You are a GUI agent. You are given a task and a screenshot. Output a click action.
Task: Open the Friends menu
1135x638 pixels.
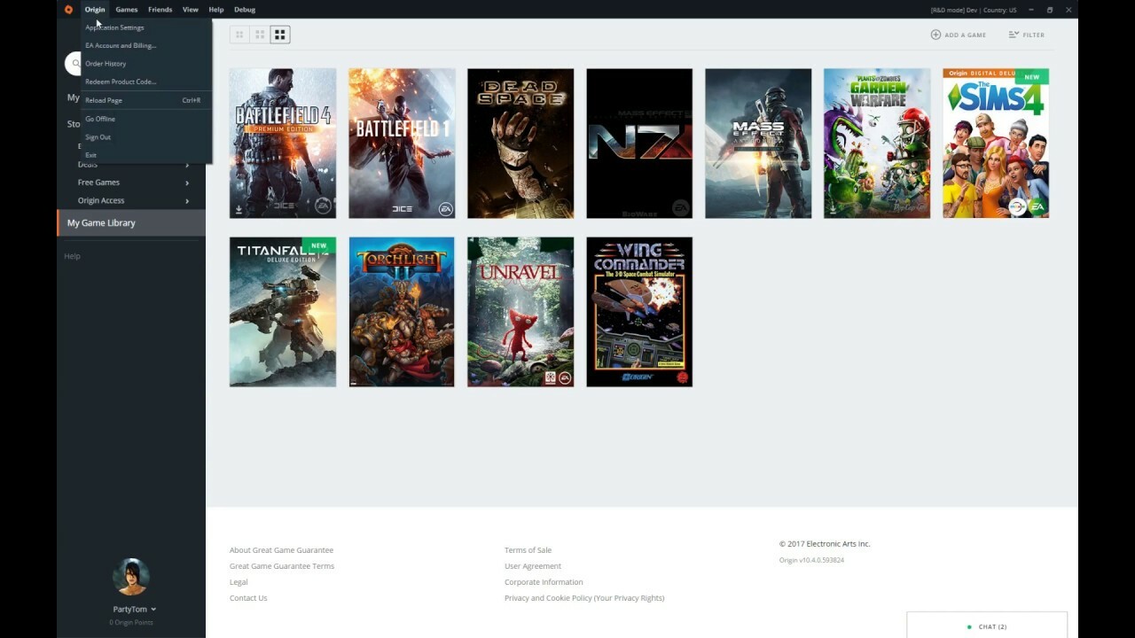pyautogui.click(x=160, y=10)
